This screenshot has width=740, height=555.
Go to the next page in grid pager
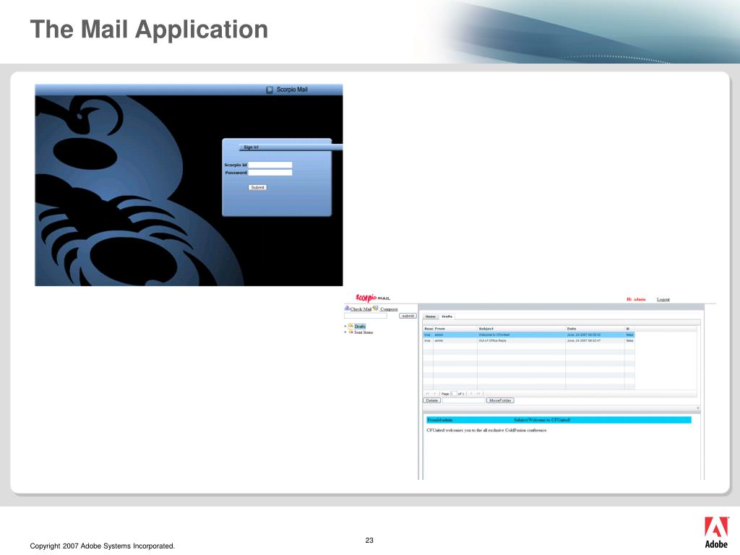tap(471, 394)
